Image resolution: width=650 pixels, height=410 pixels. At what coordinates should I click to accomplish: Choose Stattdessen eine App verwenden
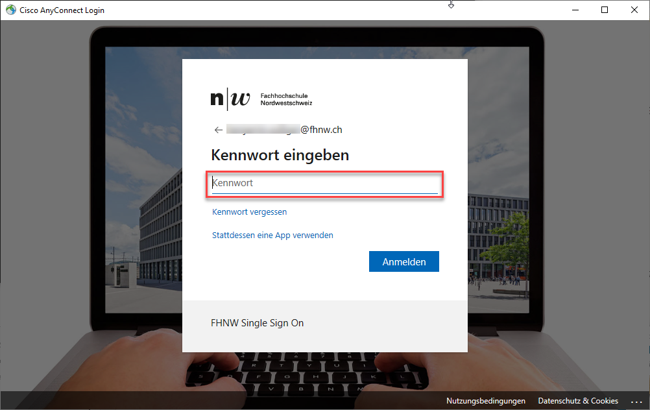pyautogui.click(x=272, y=235)
